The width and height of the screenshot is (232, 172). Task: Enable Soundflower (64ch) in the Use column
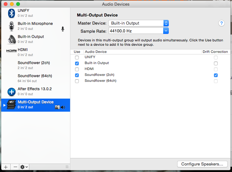(x=77, y=81)
